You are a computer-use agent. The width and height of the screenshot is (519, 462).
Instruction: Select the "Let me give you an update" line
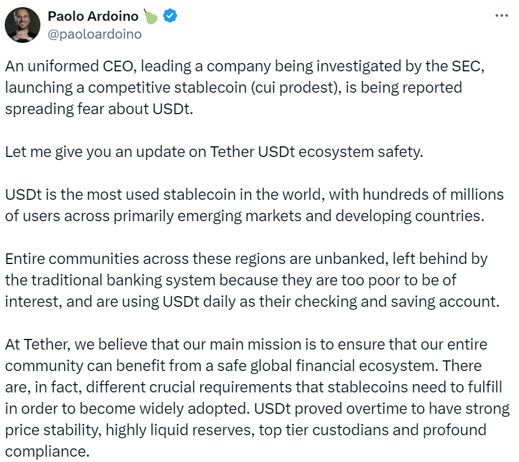coord(213,152)
